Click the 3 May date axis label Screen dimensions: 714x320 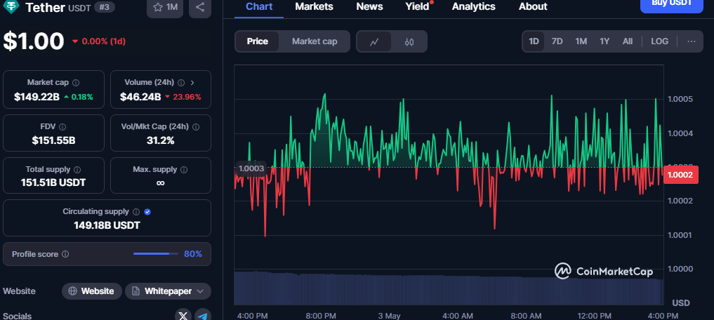click(390, 316)
